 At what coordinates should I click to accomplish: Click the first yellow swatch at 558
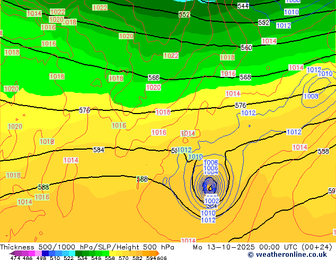tap(112, 253)
